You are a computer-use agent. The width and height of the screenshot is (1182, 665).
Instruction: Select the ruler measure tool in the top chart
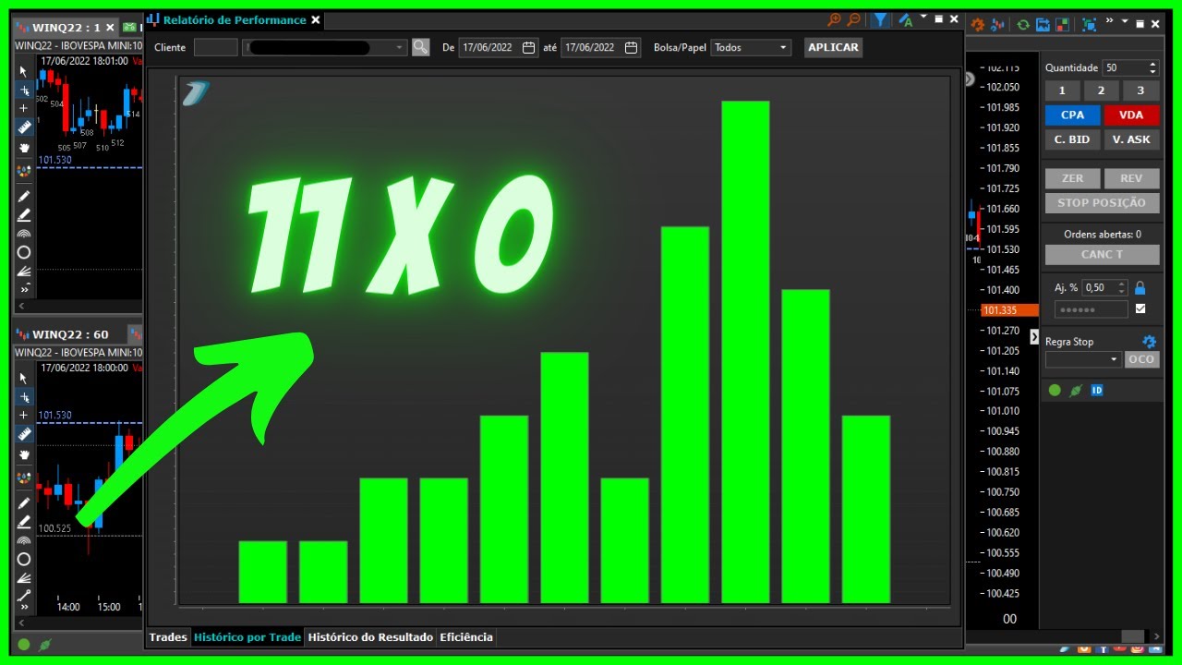(24, 127)
